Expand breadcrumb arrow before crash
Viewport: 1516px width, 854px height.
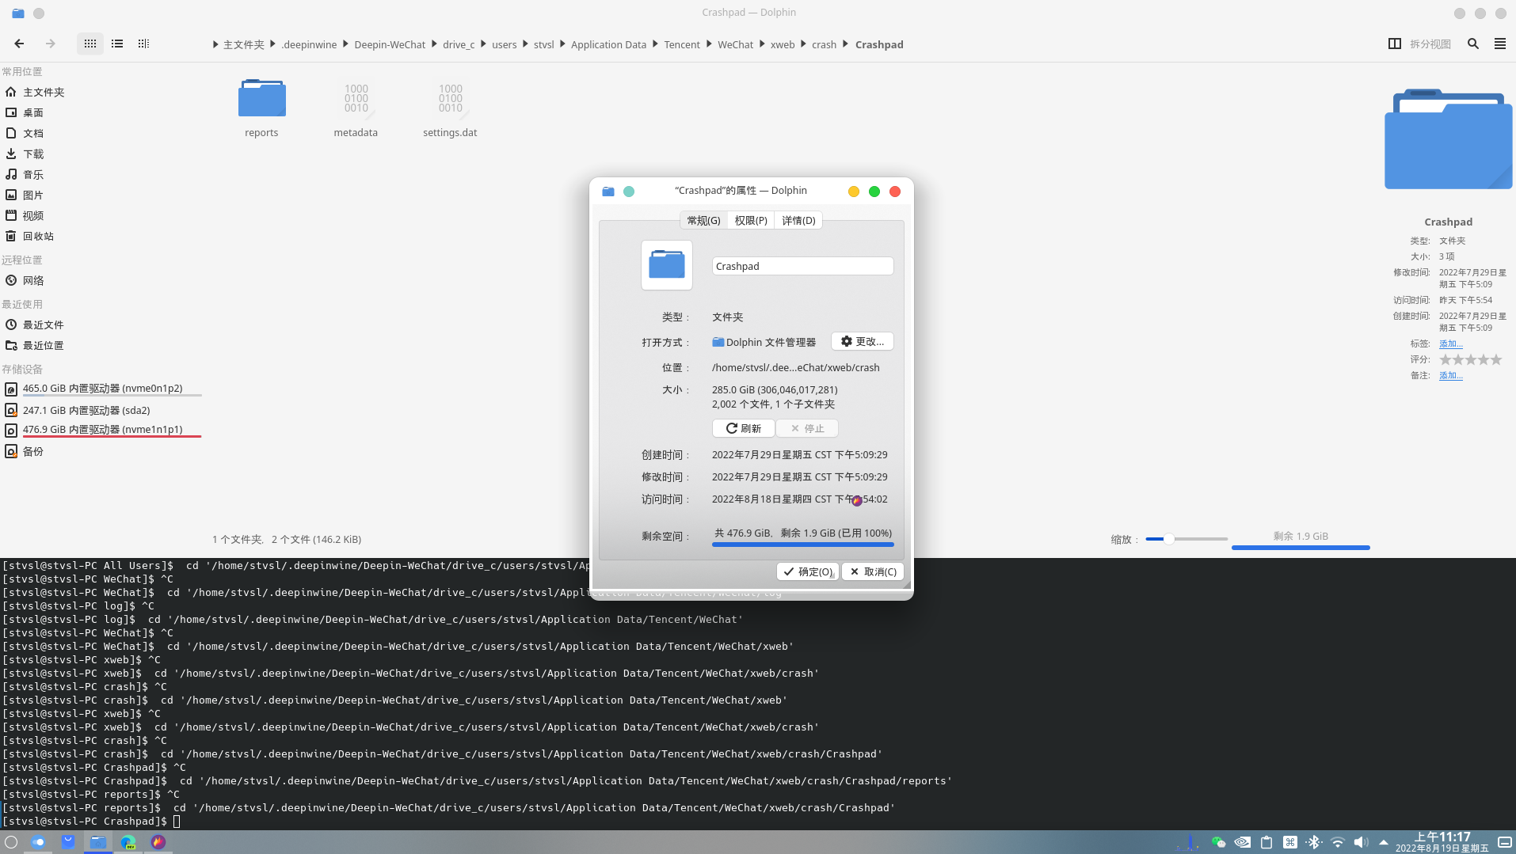[803, 44]
